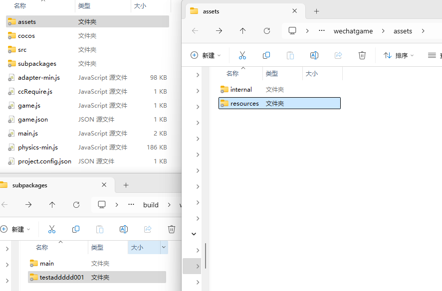The width and height of the screenshot is (442, 291).
Task: Click chevron after assets in breadcrumb
Action: [x=423, y=31]
